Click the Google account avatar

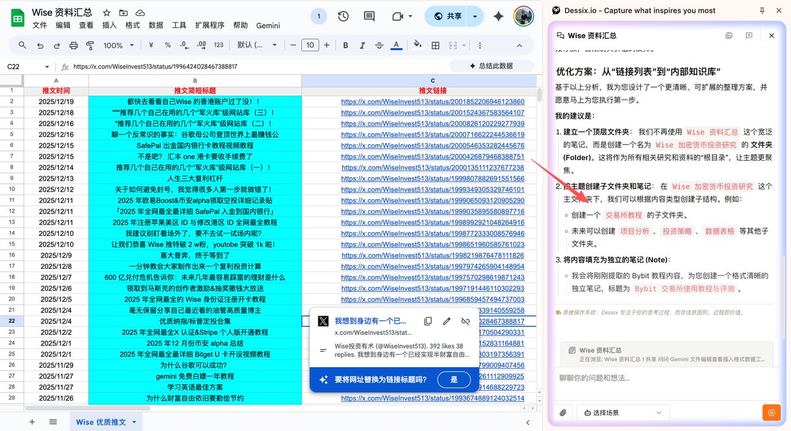(x=523, y=16)
